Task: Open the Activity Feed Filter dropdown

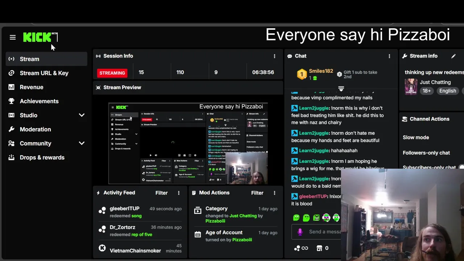Action: pos(161,193)
